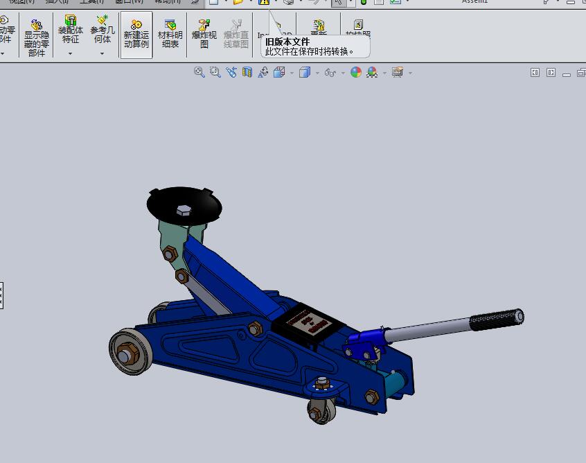The image size is (586, 463).
Task: Expand the View Settings dropdown arrow
Action: [x=410, y=73]
